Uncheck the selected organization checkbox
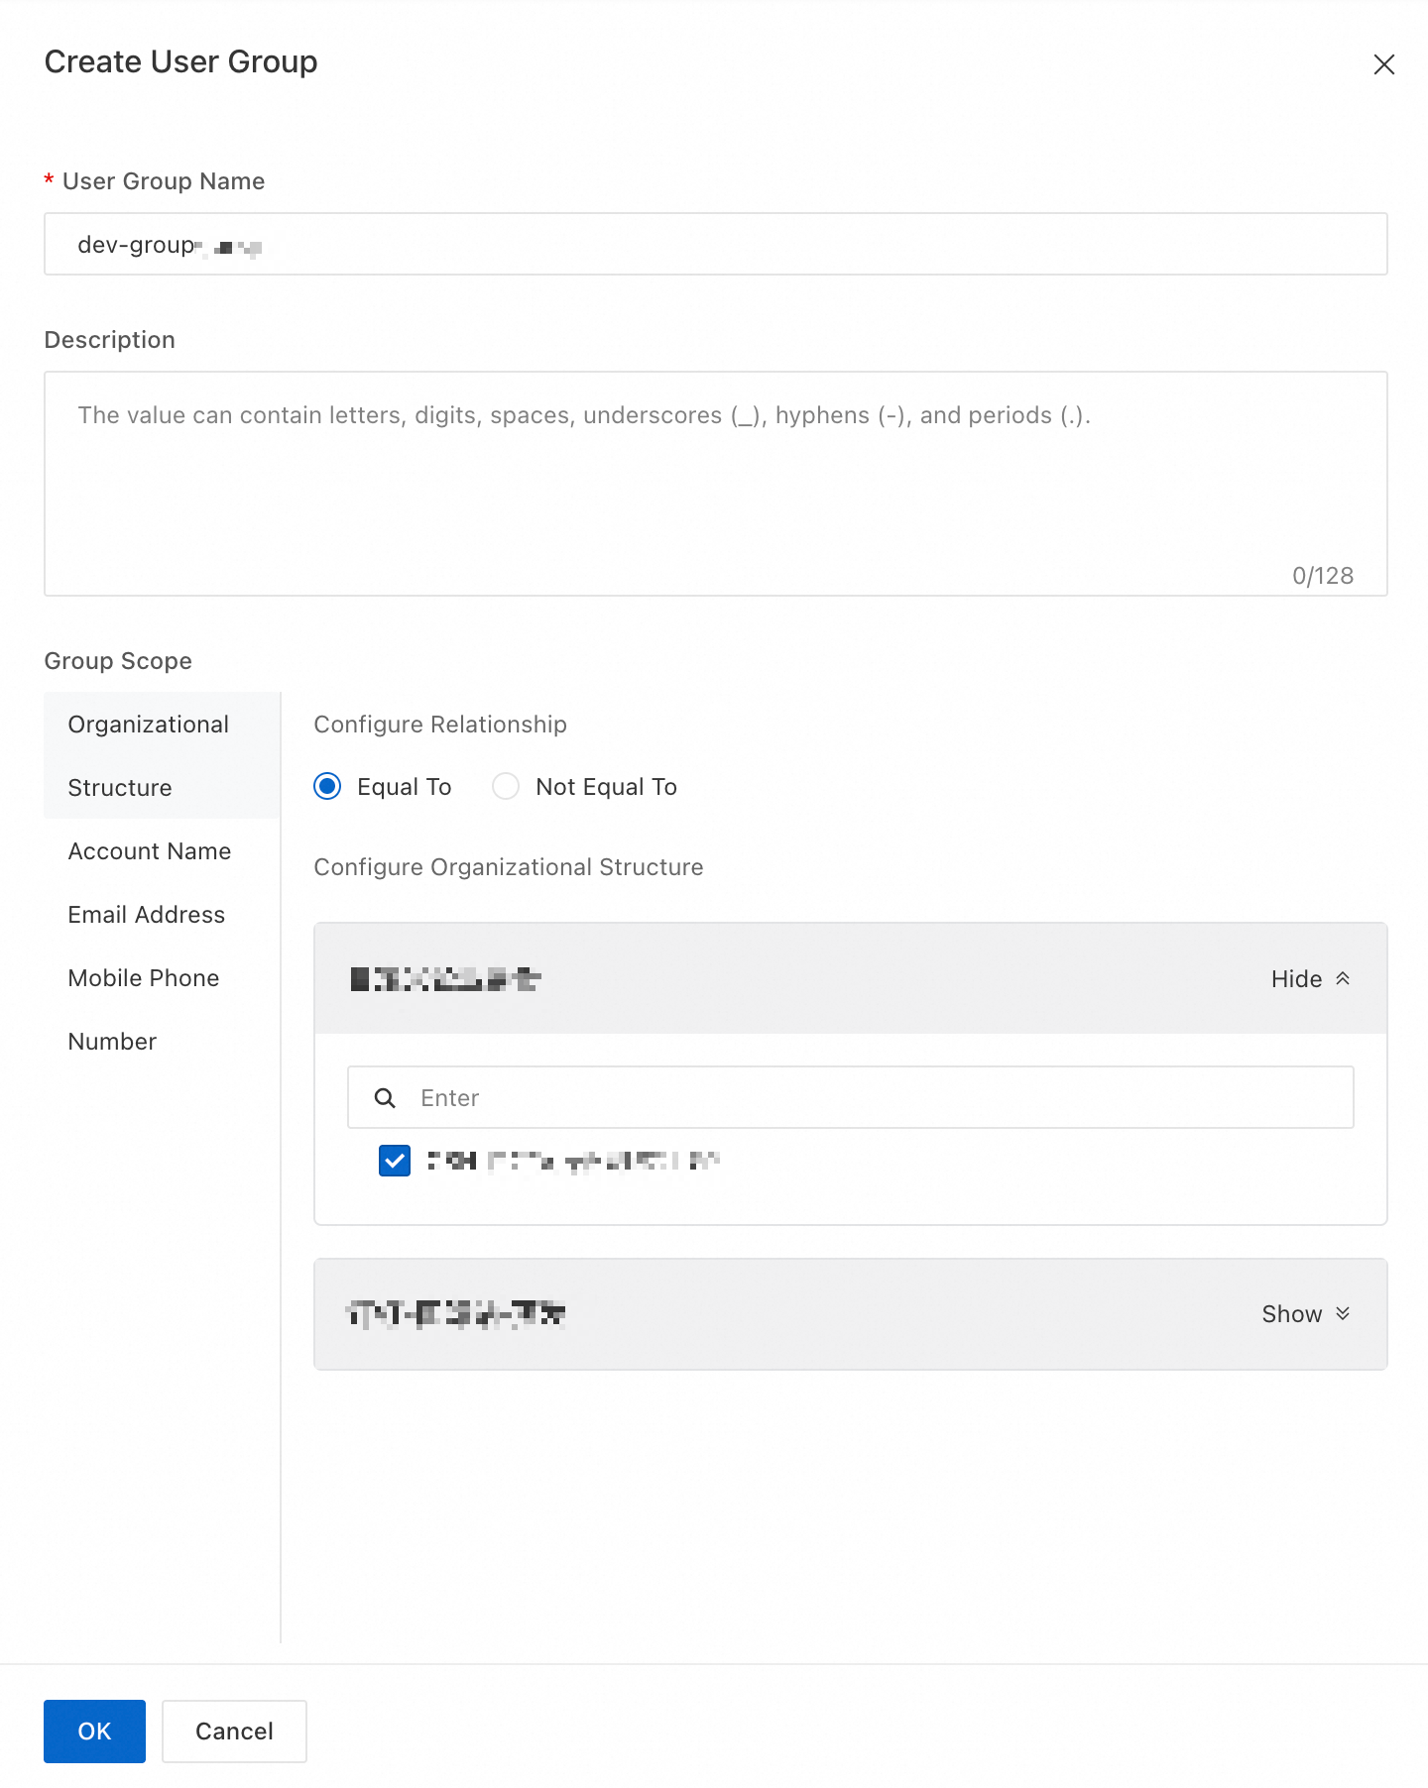The image size is (1428, 1788). click(395, 1161)
